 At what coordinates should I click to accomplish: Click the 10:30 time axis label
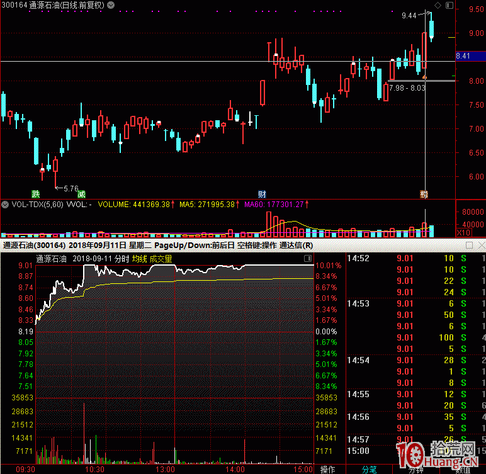(94, 470)
